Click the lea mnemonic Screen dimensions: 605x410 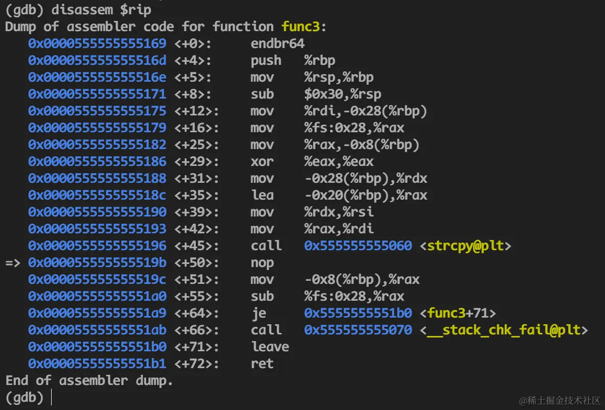pyautogui.click(x=262, y=195)
